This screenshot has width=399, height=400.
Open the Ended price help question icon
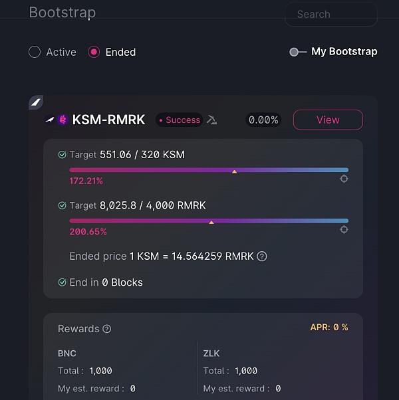[261, 256]
